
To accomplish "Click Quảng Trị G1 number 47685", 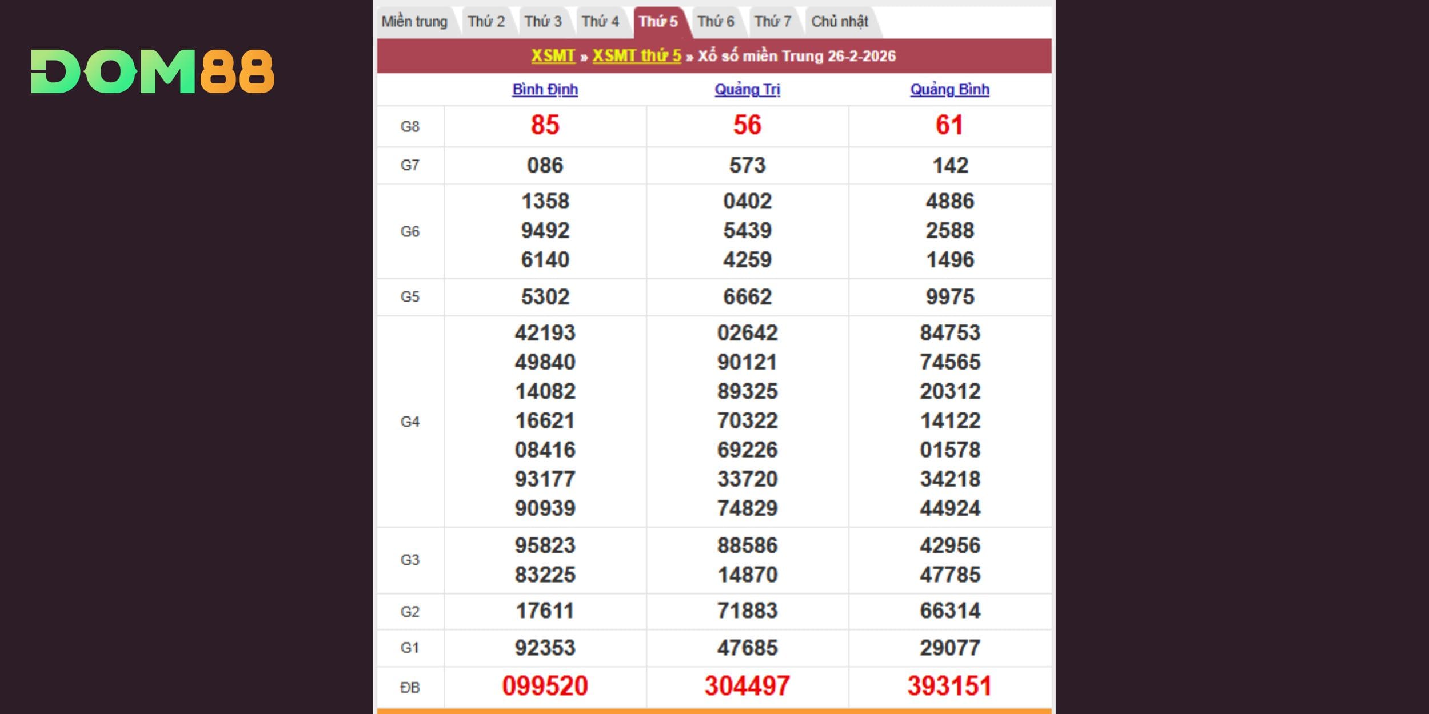I will tap(747, 648).
